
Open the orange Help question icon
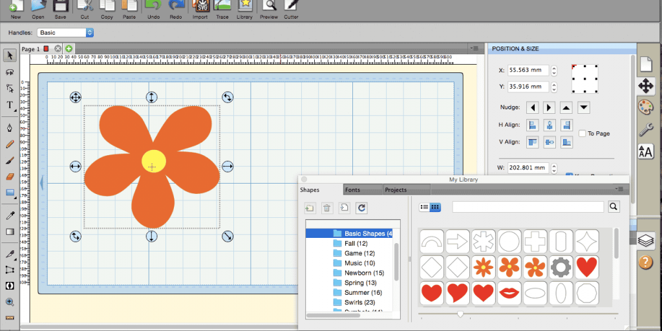pyautogui.click(x=646, y=262)
